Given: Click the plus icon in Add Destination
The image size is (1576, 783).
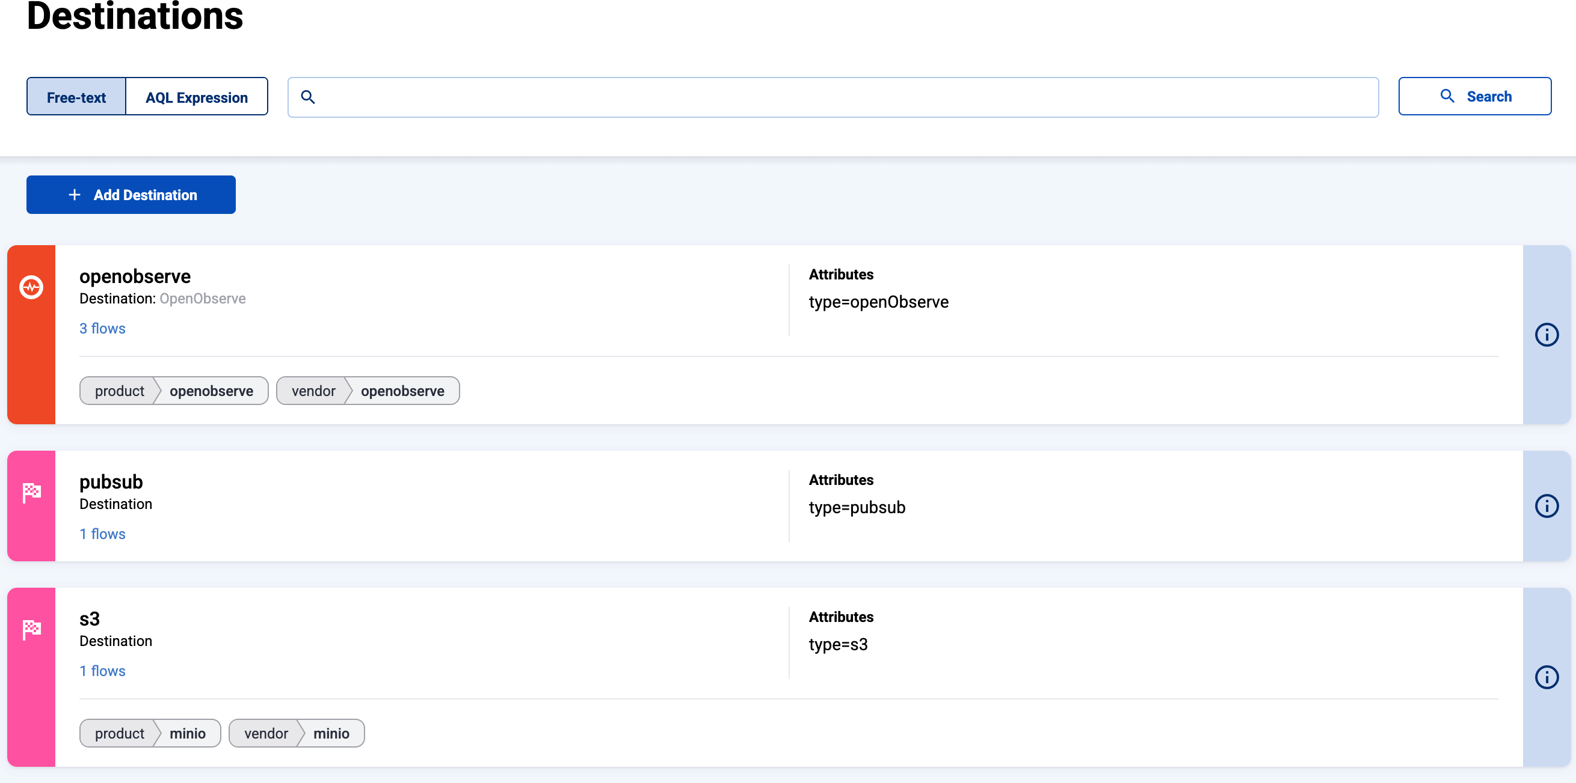Looking at the screenshot, I should tap(75, 195).
